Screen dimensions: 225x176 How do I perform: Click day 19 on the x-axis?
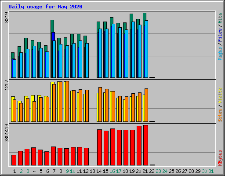132,171
